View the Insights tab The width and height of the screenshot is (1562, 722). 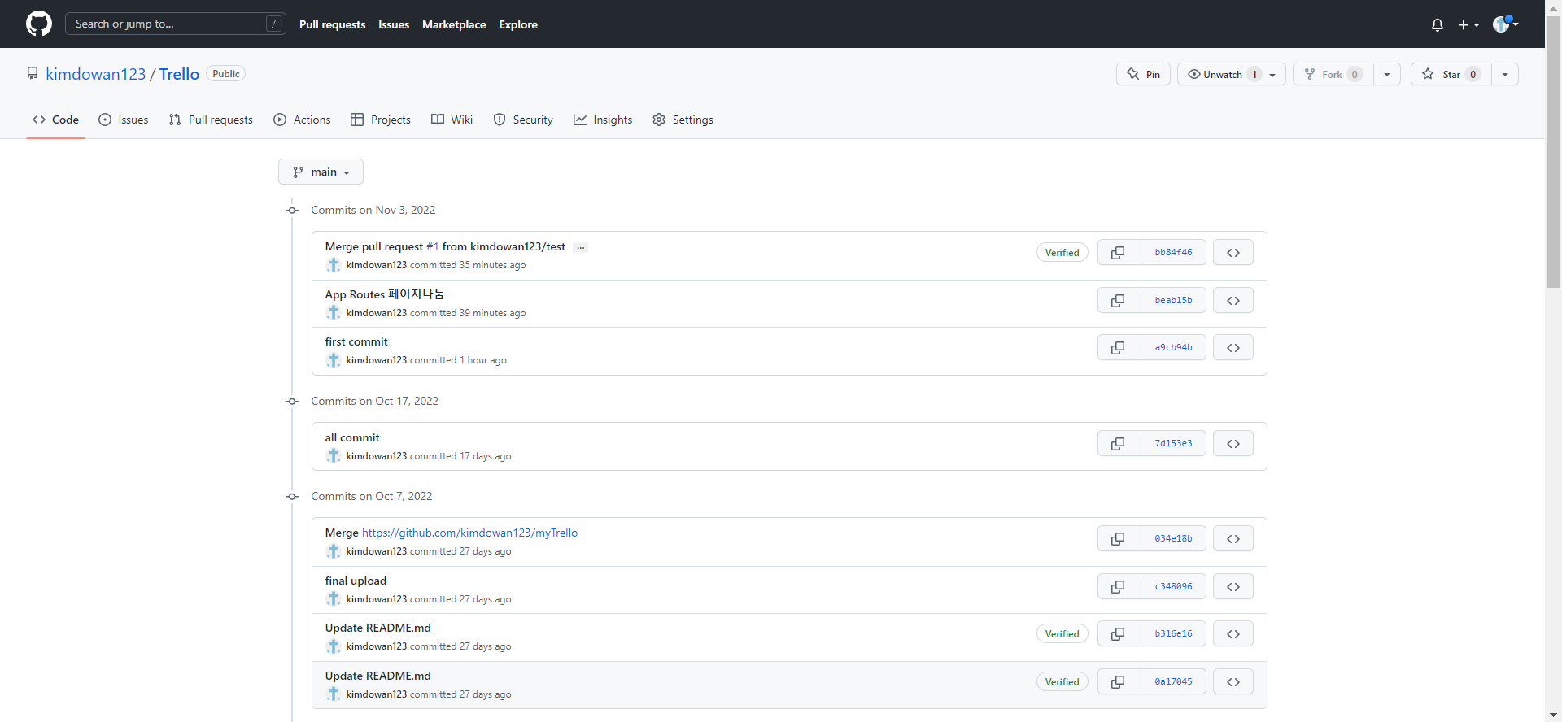pyautogui.click(x=603, y=120)
